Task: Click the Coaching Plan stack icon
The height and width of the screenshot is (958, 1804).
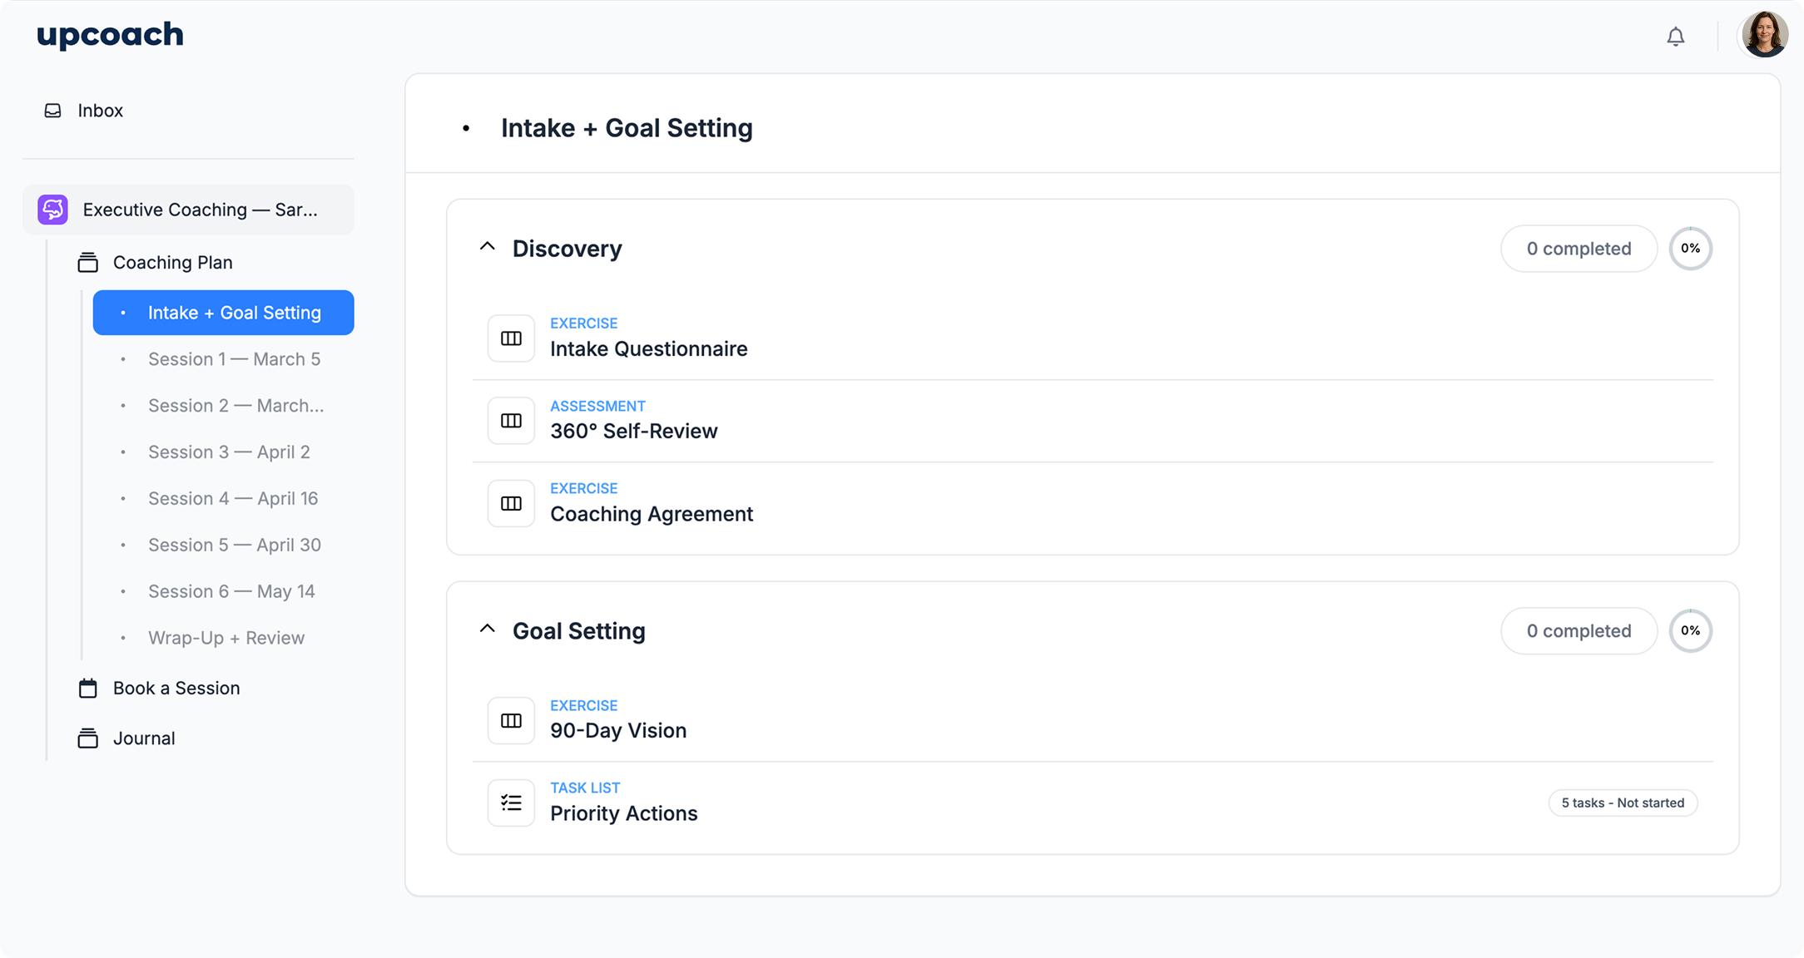Action: click(x=87, y=263)
